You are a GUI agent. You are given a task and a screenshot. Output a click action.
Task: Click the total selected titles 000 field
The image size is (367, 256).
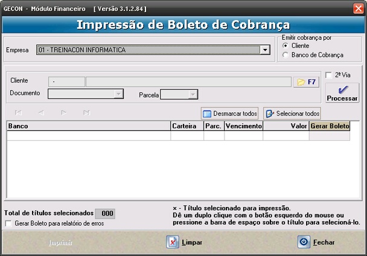[x=105, y=214]
